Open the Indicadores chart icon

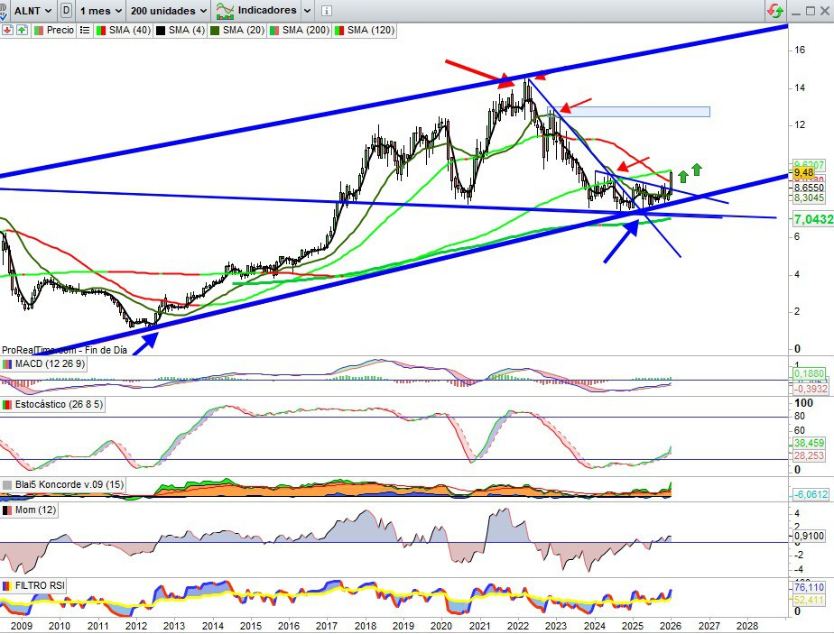coord(224,11)
